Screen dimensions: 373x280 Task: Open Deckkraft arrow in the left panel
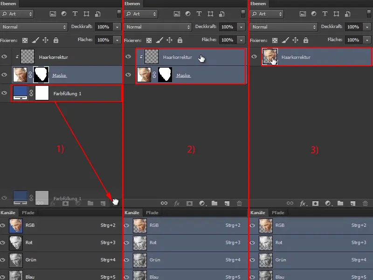click(x=117, y=27)
